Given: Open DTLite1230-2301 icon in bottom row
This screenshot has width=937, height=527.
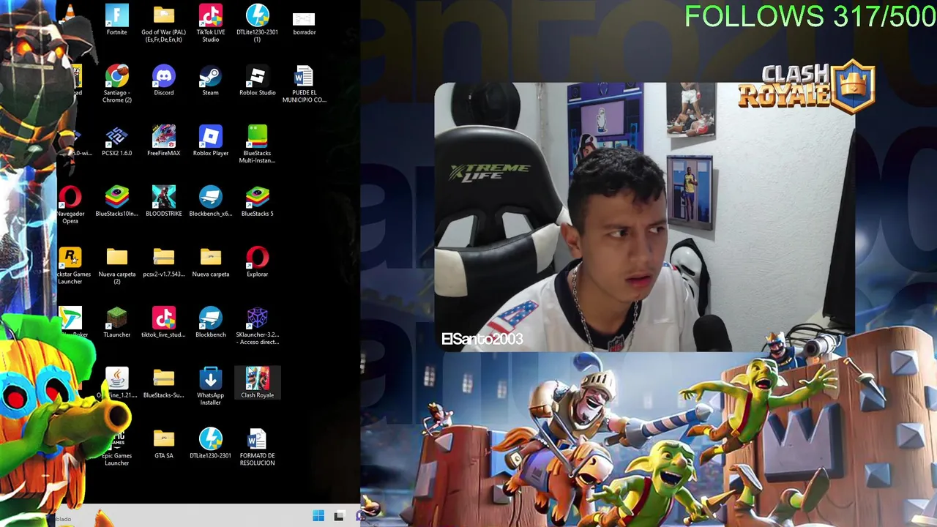Looking at the screenshot, I should pyautogui.click(x=211, y=444).
